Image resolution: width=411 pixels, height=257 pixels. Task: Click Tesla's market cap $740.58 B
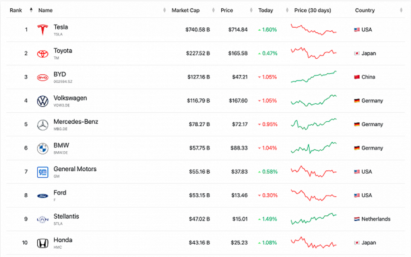click(198, 30)
